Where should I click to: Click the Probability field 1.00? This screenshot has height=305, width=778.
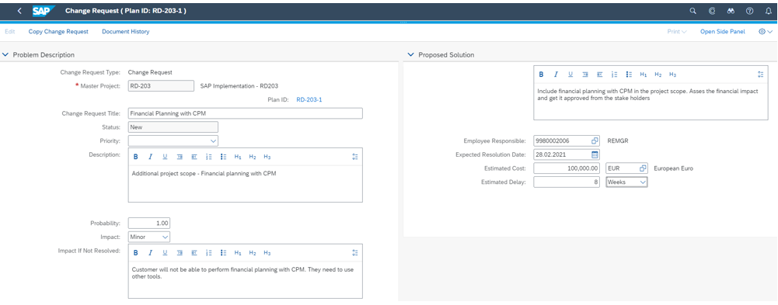(149, 224)
